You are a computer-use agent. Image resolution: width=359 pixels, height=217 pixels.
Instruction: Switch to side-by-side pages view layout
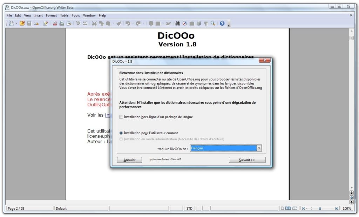click(288, 208)
